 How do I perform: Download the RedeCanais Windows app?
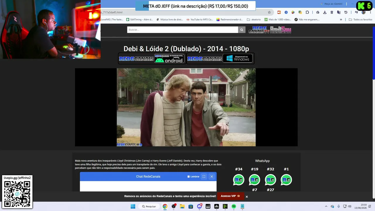(x=220, y=58)
